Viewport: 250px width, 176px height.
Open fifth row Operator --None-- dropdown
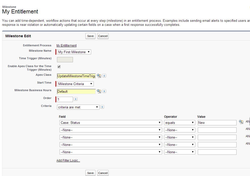pyautogui.click(x=180, y=152)
